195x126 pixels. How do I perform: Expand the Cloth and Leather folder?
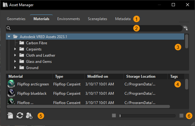[15, 55]
